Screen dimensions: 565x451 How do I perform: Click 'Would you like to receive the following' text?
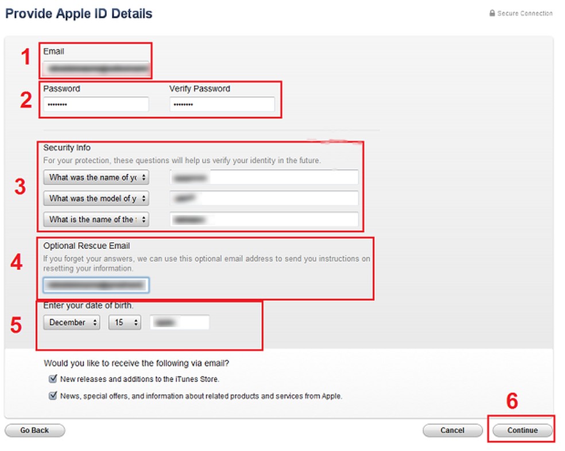136,363
